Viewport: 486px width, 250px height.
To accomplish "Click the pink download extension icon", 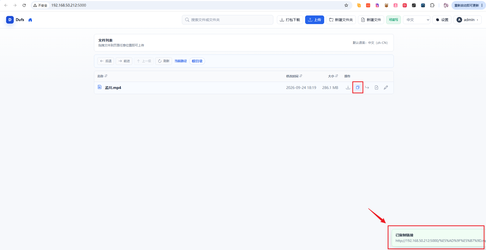I will click(396, 5).
